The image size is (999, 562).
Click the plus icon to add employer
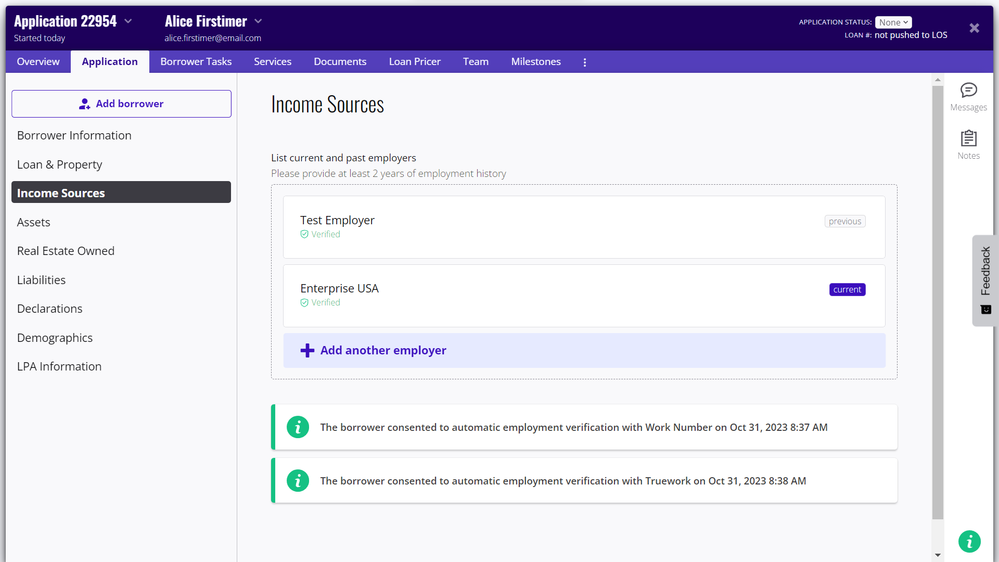click(308, 350)
